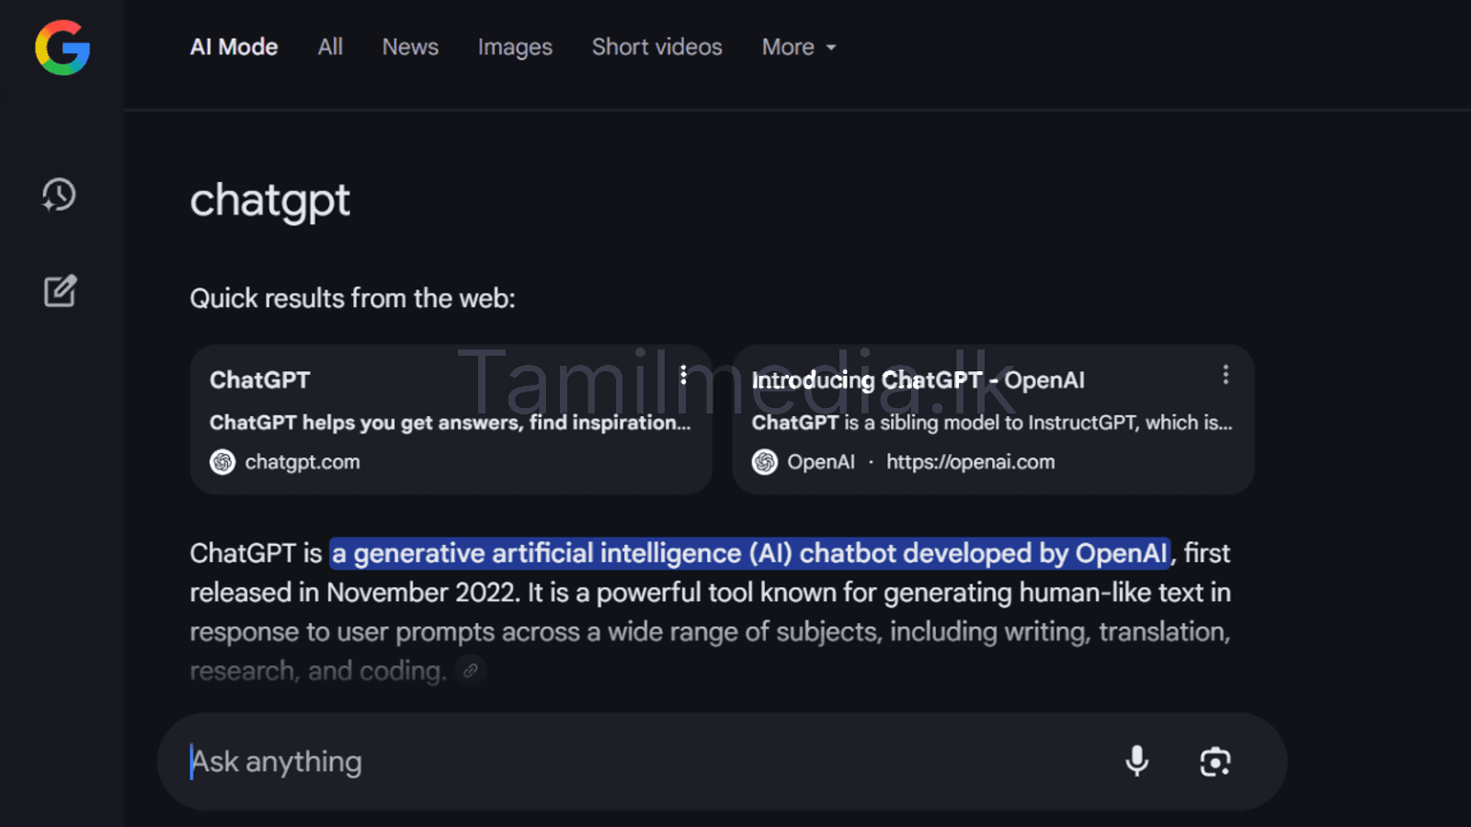Open the source link icon after the description
The height and width of the screenshot is (827, 1471).
point(470,671)
